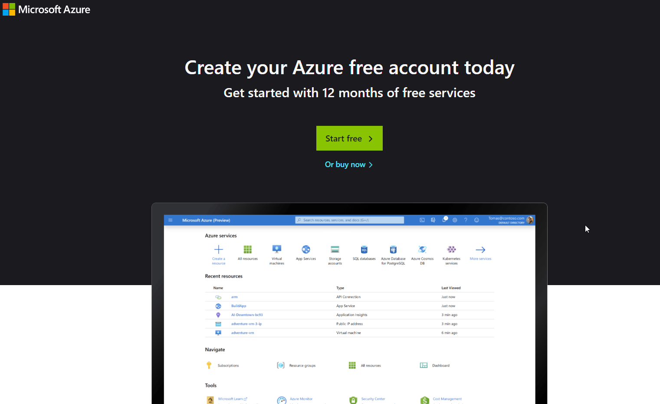Image resolution: width=660 pixels, height=404 pixels.
Task: Select the Subscriptions key icon
Action: [x=209, y=365]
